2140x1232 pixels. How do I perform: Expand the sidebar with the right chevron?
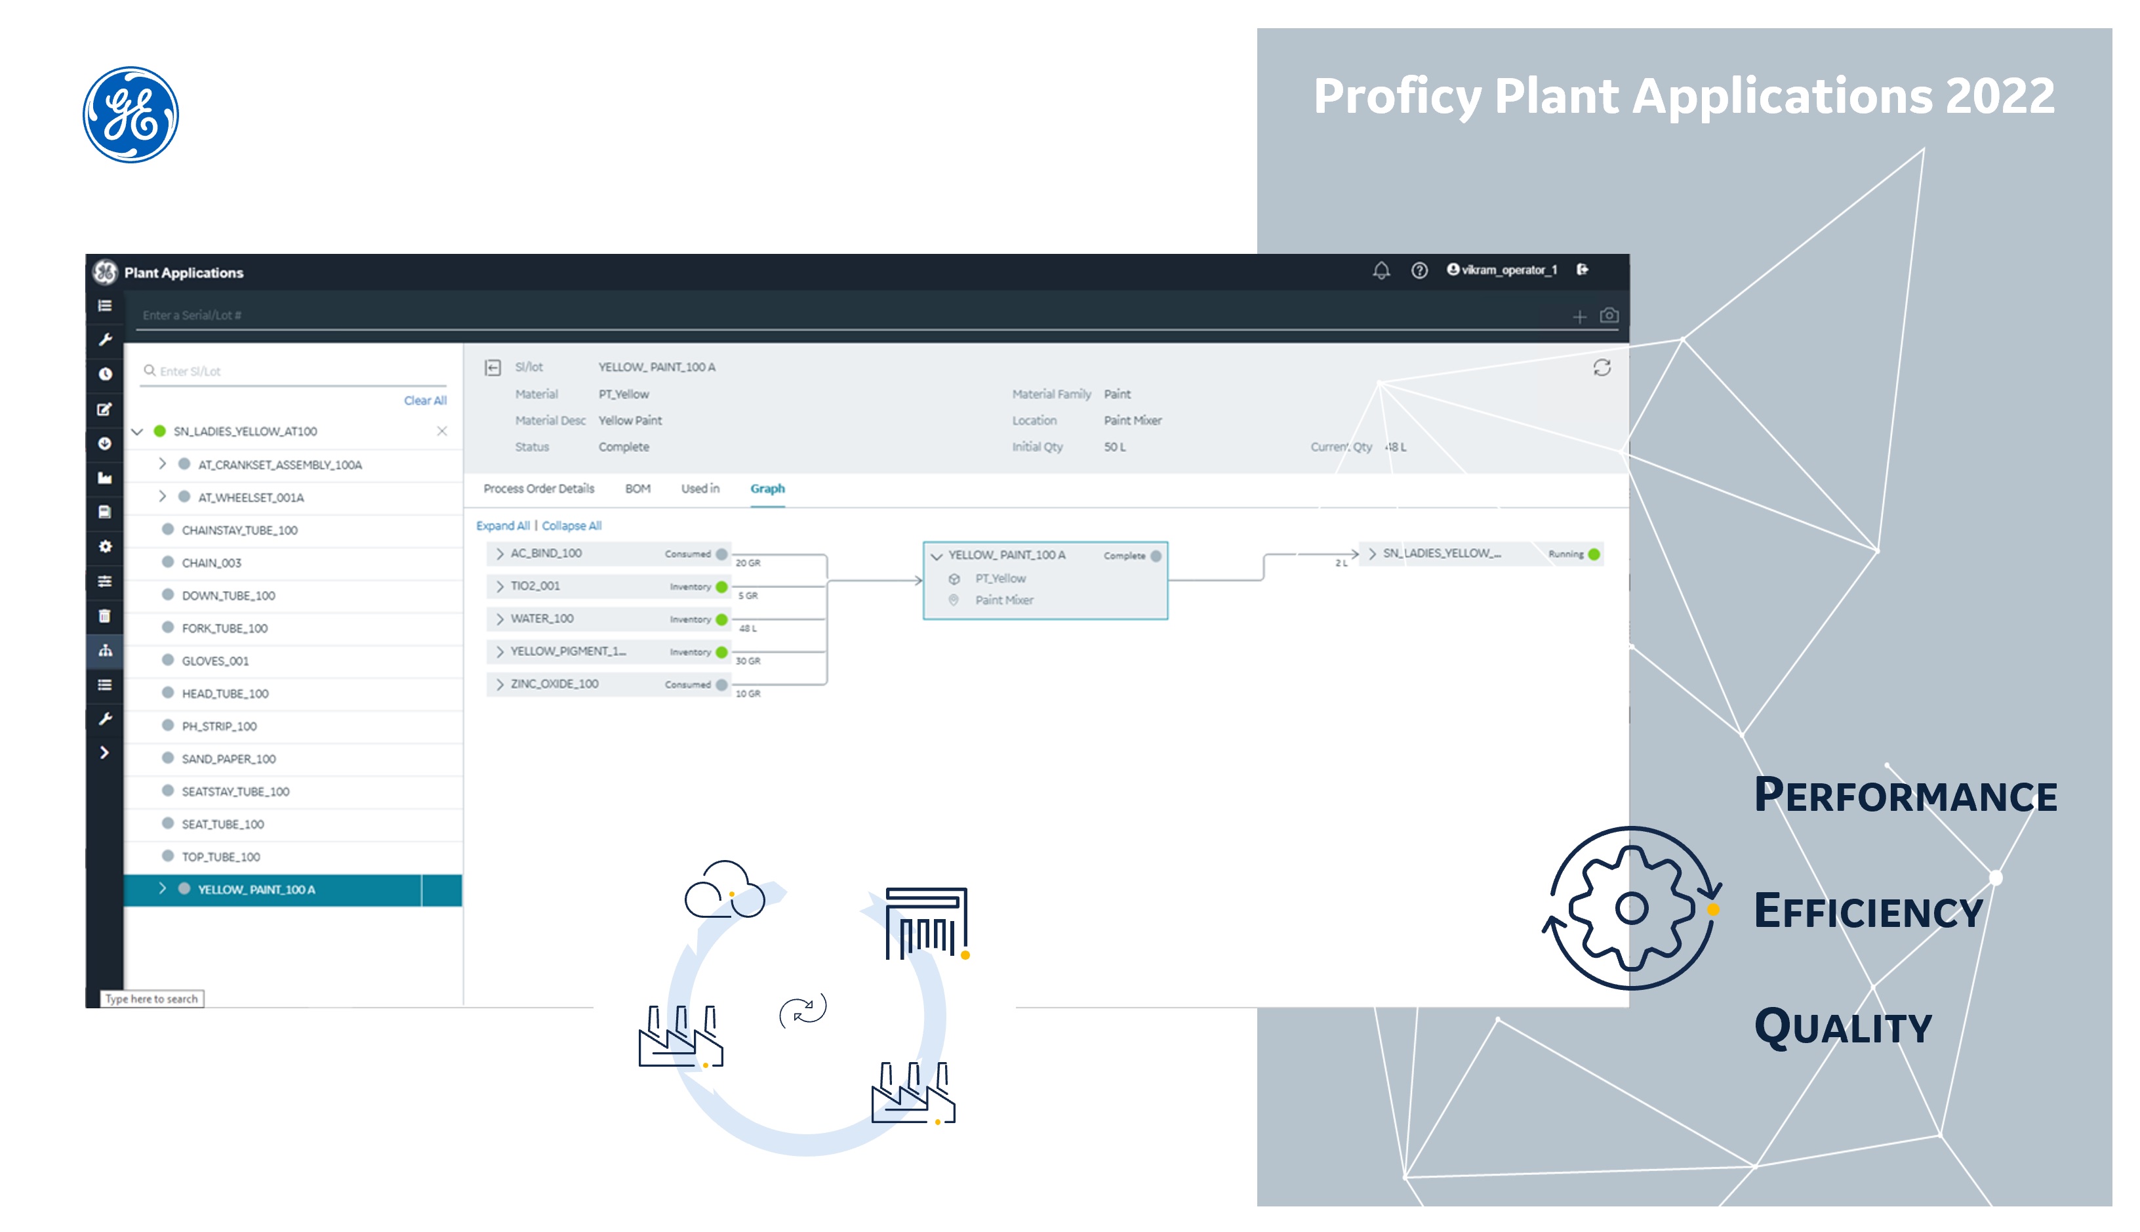[105, 752]
